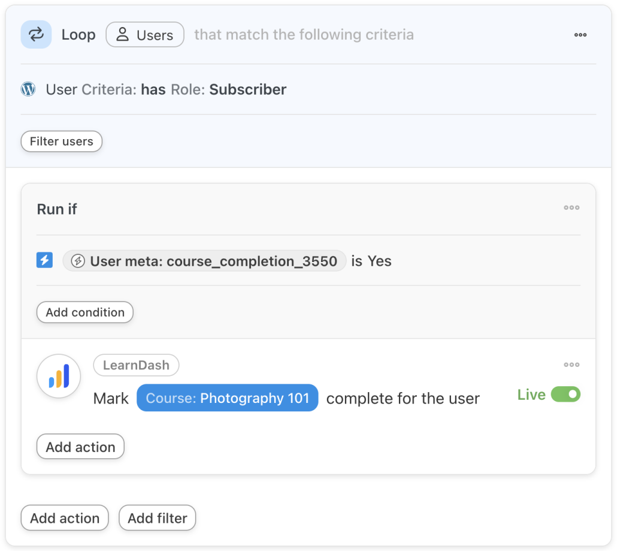
Task: Click the loop icon in the header
Action: point(36,34)
